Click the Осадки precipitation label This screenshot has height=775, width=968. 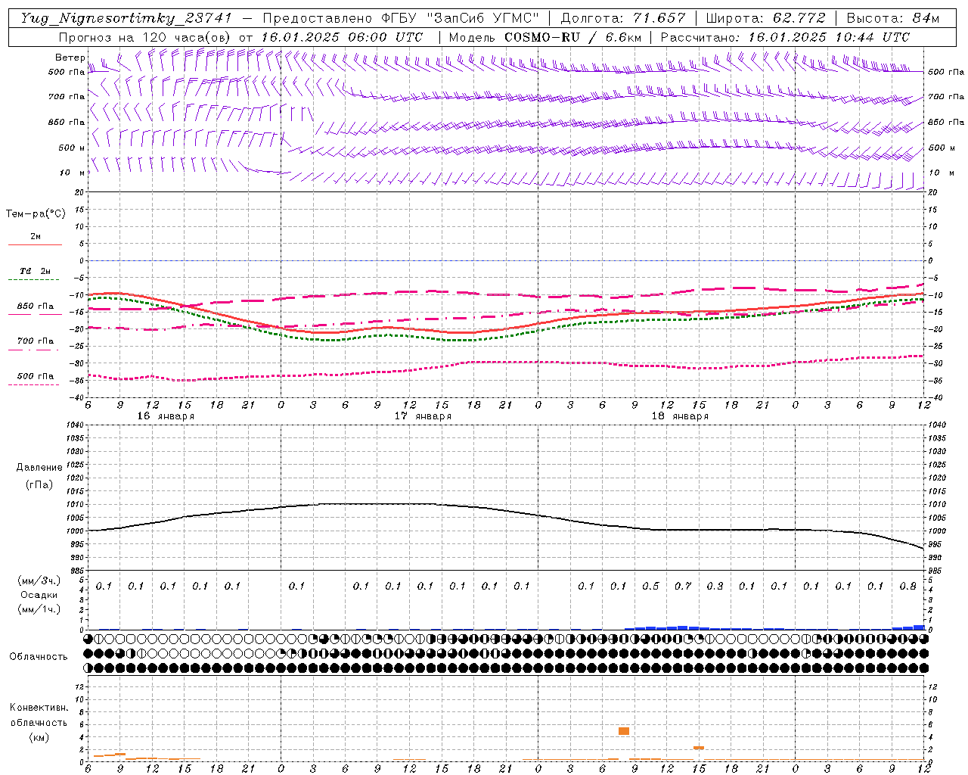coord(39,595)
